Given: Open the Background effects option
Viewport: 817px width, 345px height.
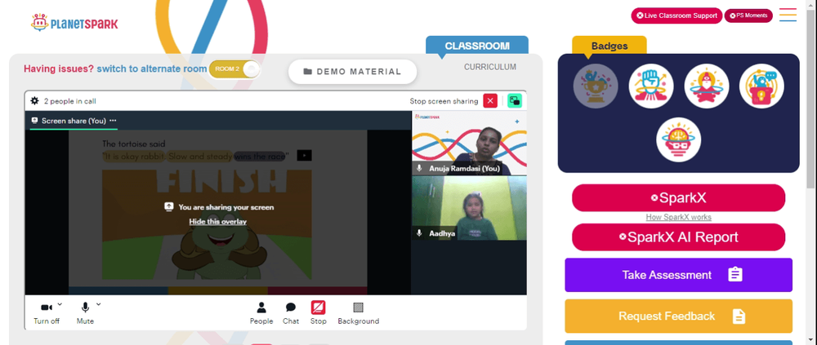Looking at the screenshot, I should click(358, 313).
